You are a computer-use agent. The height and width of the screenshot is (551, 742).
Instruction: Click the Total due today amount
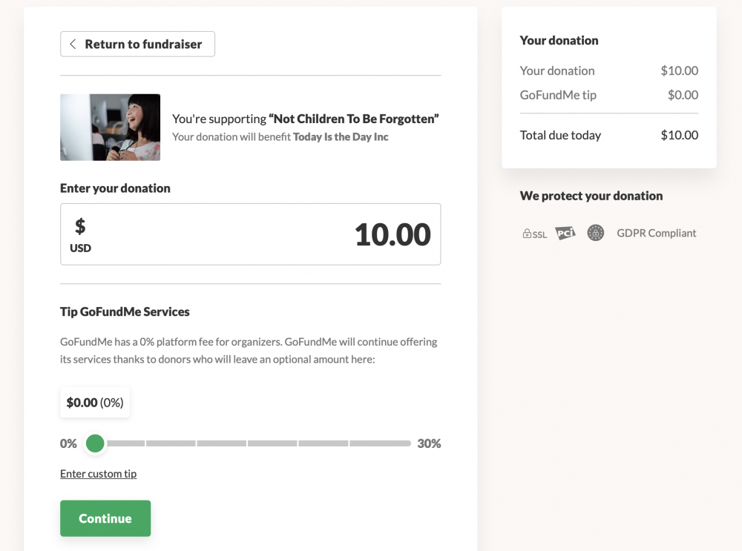680,135
